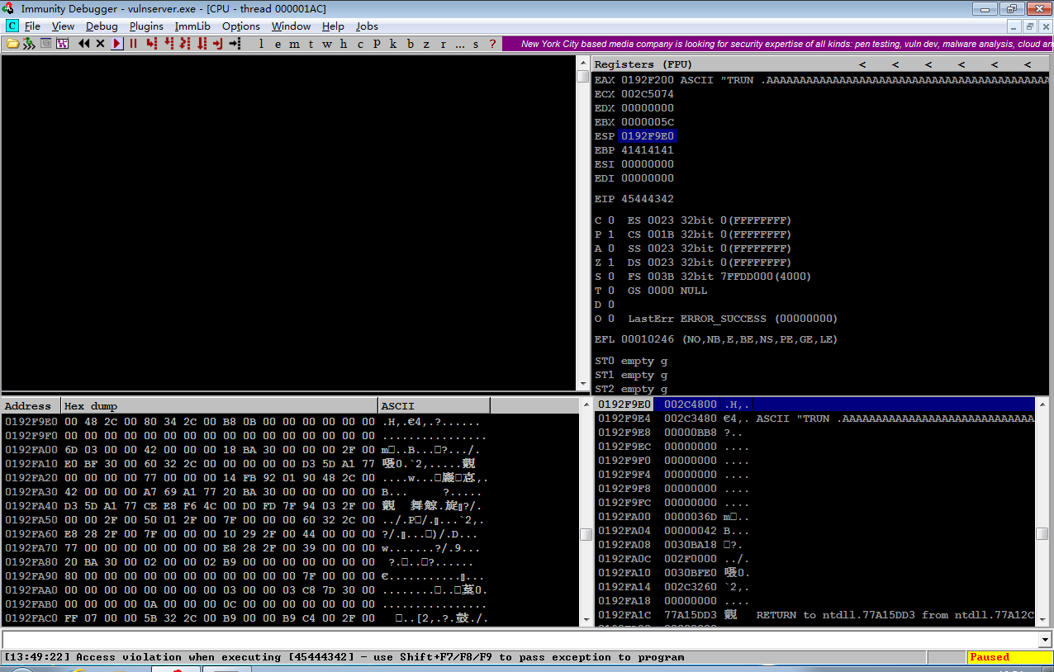This screenshot has height=672, width=1054.
Task: Pause execution with the pause icon
Action: [133, 44]
